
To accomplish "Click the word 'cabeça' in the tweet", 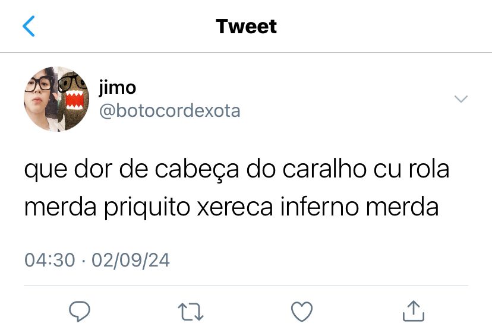I will coord(197,170).
